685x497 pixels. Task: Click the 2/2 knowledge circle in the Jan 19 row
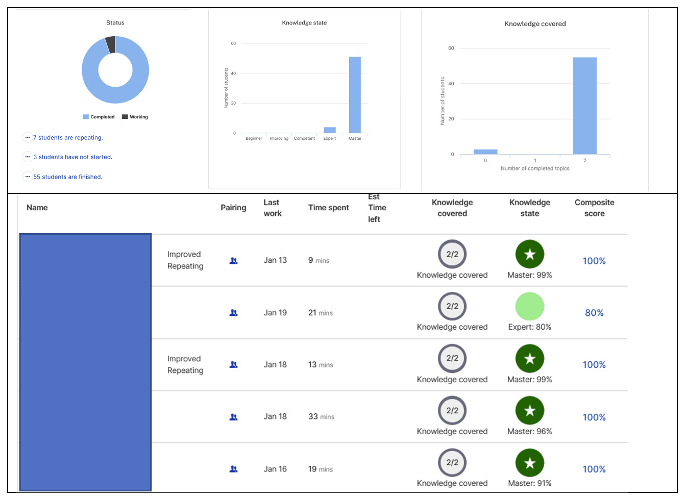452,306
